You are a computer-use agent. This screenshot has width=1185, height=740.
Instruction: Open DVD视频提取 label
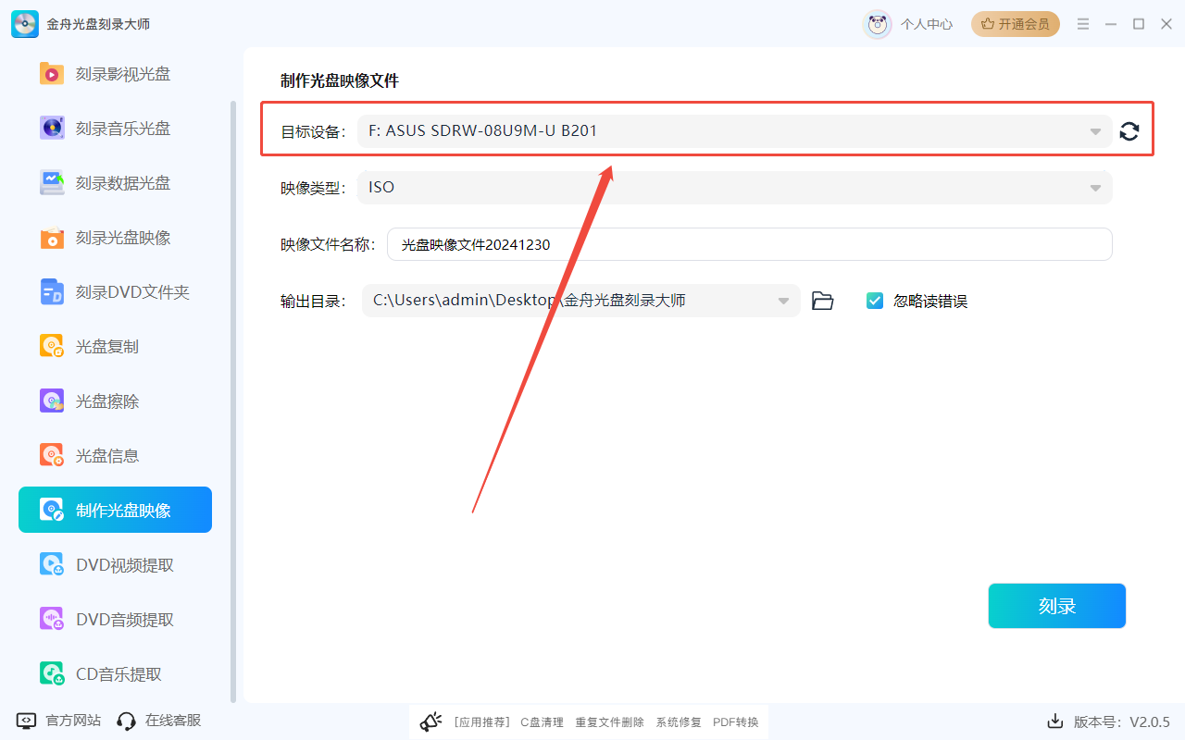tap(125, 565)
